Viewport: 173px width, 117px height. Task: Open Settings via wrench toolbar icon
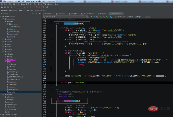43,7
